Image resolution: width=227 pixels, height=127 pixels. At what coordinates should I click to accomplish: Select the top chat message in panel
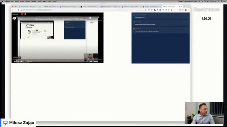pos(160,16)
